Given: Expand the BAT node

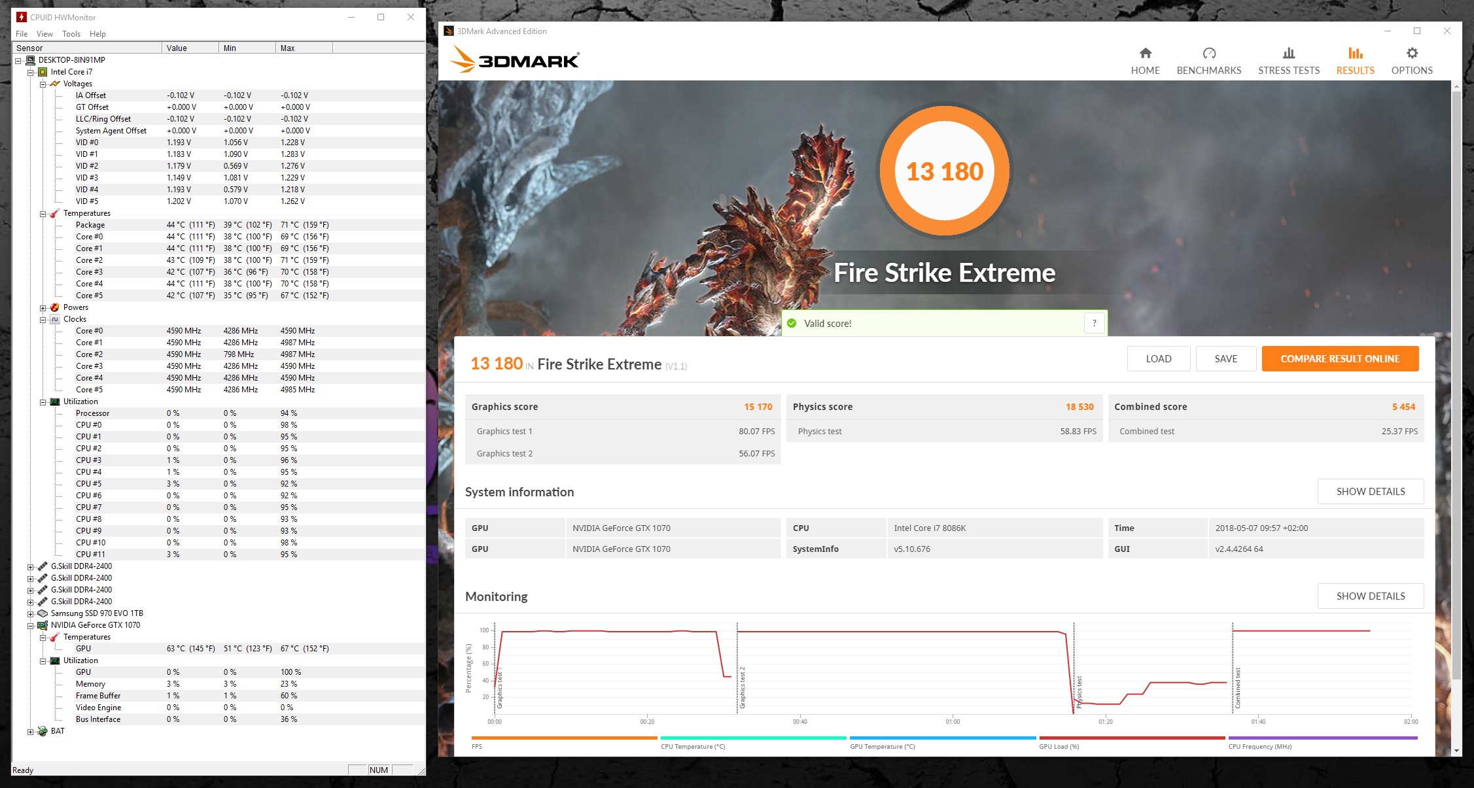Looking at the screenshot, I should (30, 732).
